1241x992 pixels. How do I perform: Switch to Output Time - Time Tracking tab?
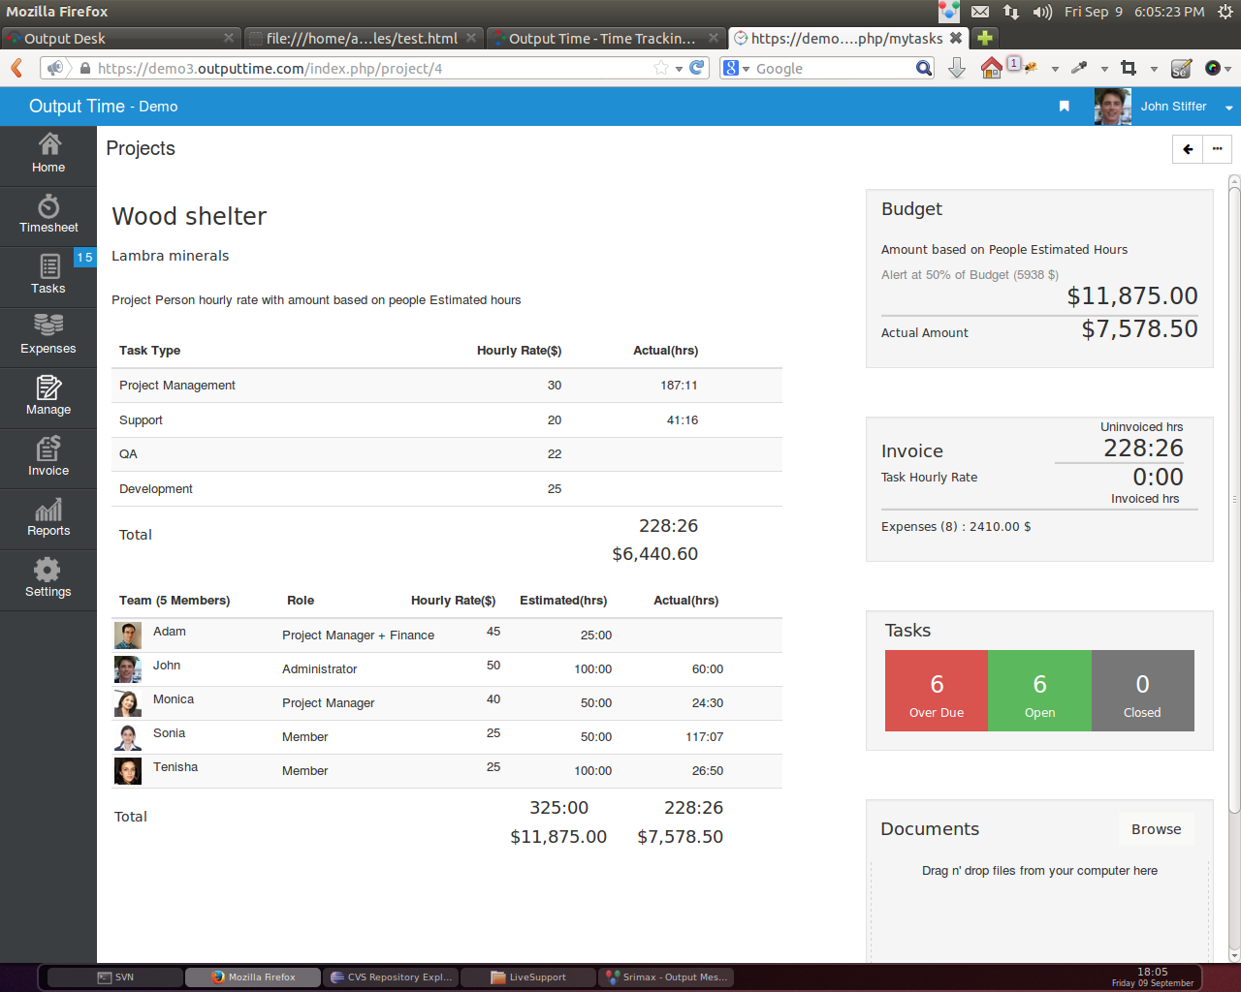605,38
